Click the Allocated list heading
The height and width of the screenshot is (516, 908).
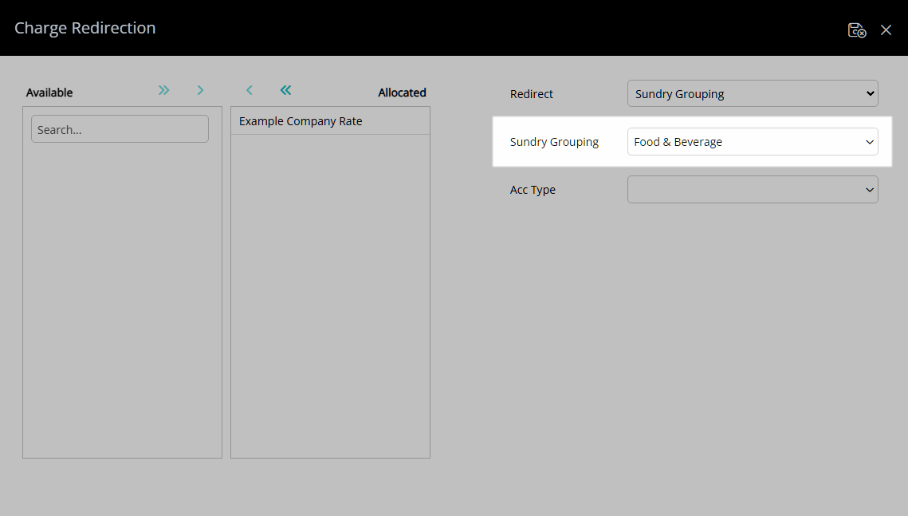click(402, 93)
